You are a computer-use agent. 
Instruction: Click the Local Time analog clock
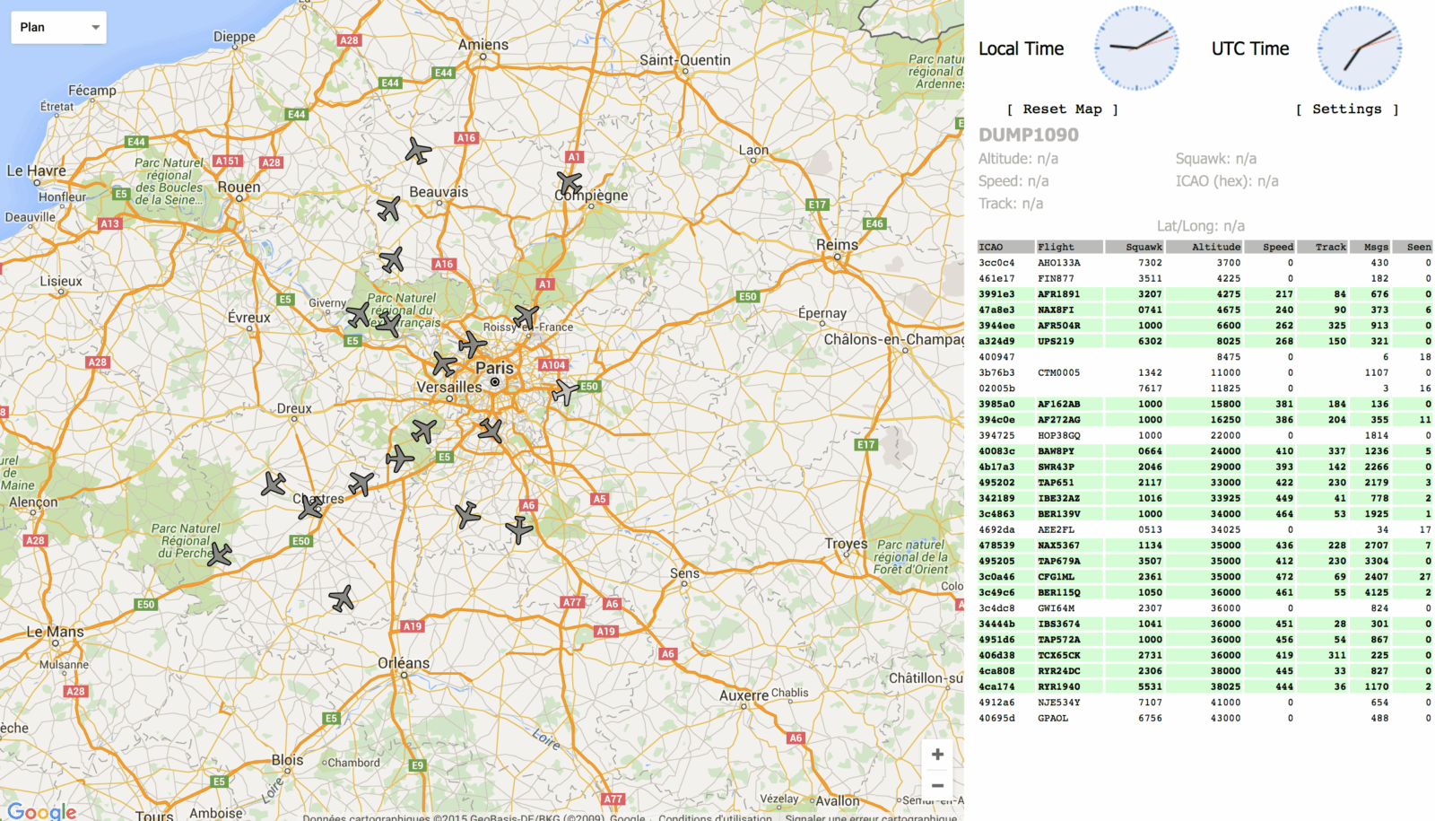point(1135,48)
